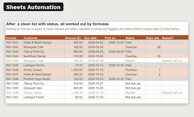Select invoice cell "INV-1049"

[x=12, y=84]
